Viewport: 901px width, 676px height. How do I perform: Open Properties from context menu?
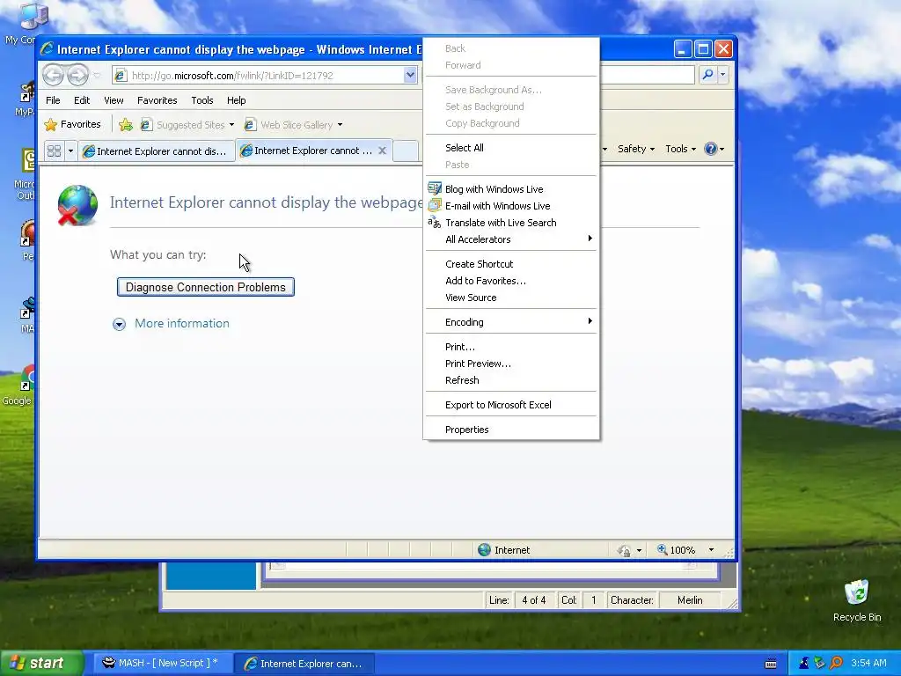tap(511, 430)
